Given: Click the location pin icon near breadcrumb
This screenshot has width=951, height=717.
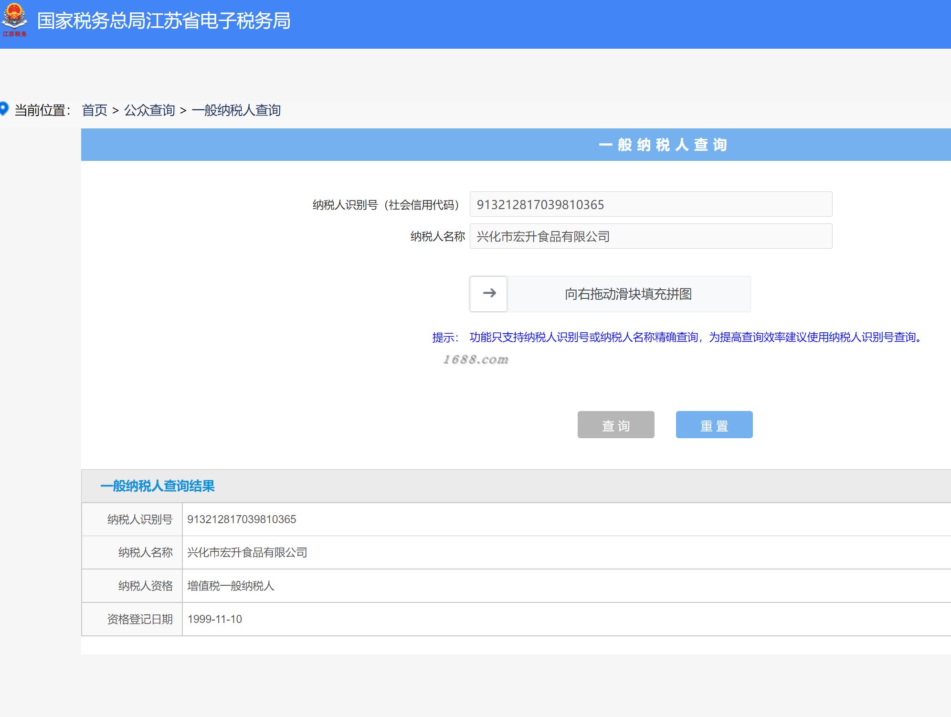Looking at the screenshot, I should click(4, 109).
